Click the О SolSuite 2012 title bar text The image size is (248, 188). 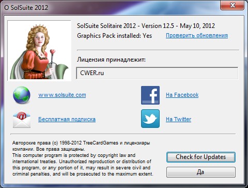pos(26,8)
